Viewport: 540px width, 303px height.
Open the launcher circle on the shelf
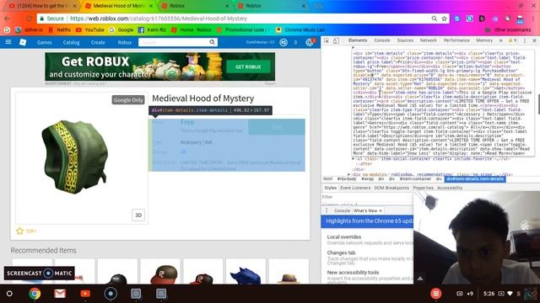pos(9,294)
